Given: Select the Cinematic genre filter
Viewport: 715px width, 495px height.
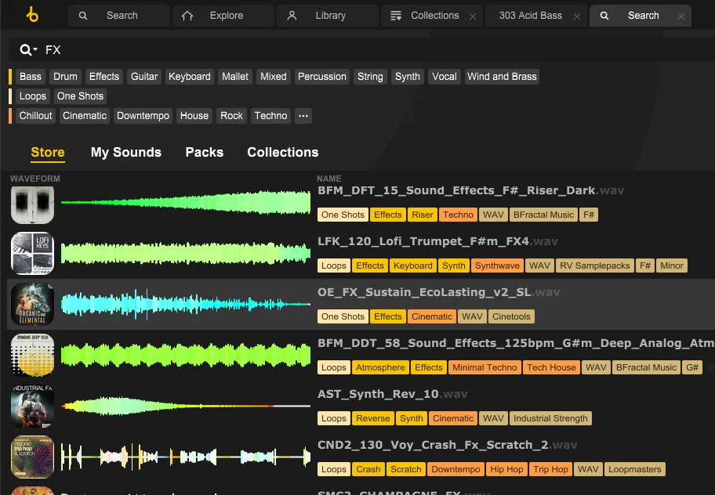Looking at the screenshot, I should point(85,116).
